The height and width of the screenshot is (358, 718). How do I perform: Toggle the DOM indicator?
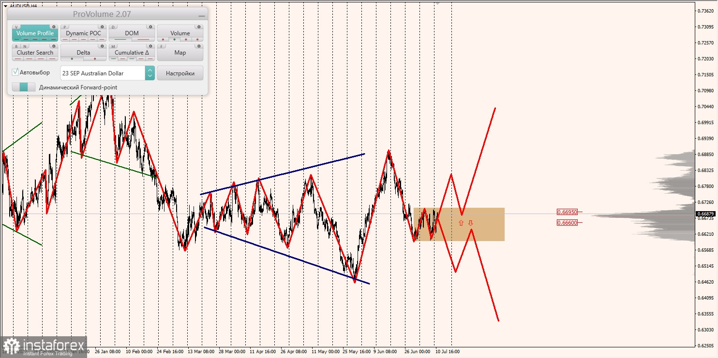click(x=132, y=33)
